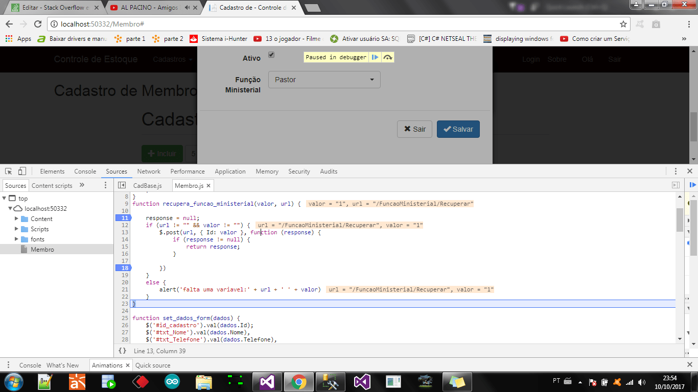
Task: Close the Animations drawer tab
Action: (127, 365)
